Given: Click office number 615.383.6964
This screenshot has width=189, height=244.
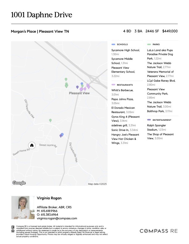Looking at the screenshot, I should point(49,215).
